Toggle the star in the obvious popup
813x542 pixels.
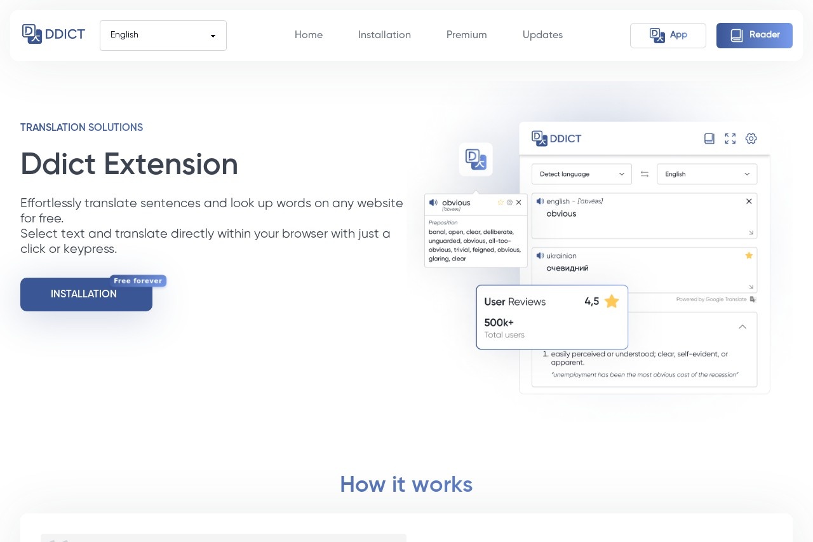click(501, 203)
